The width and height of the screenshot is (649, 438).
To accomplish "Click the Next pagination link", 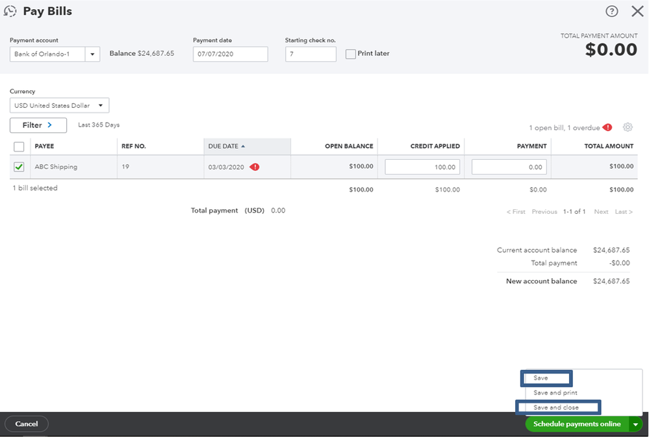I will 601,211.
